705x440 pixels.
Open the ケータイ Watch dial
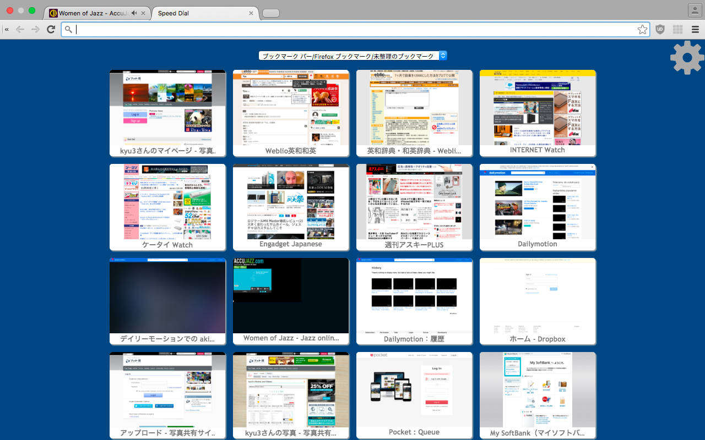(x=168, y=207)
